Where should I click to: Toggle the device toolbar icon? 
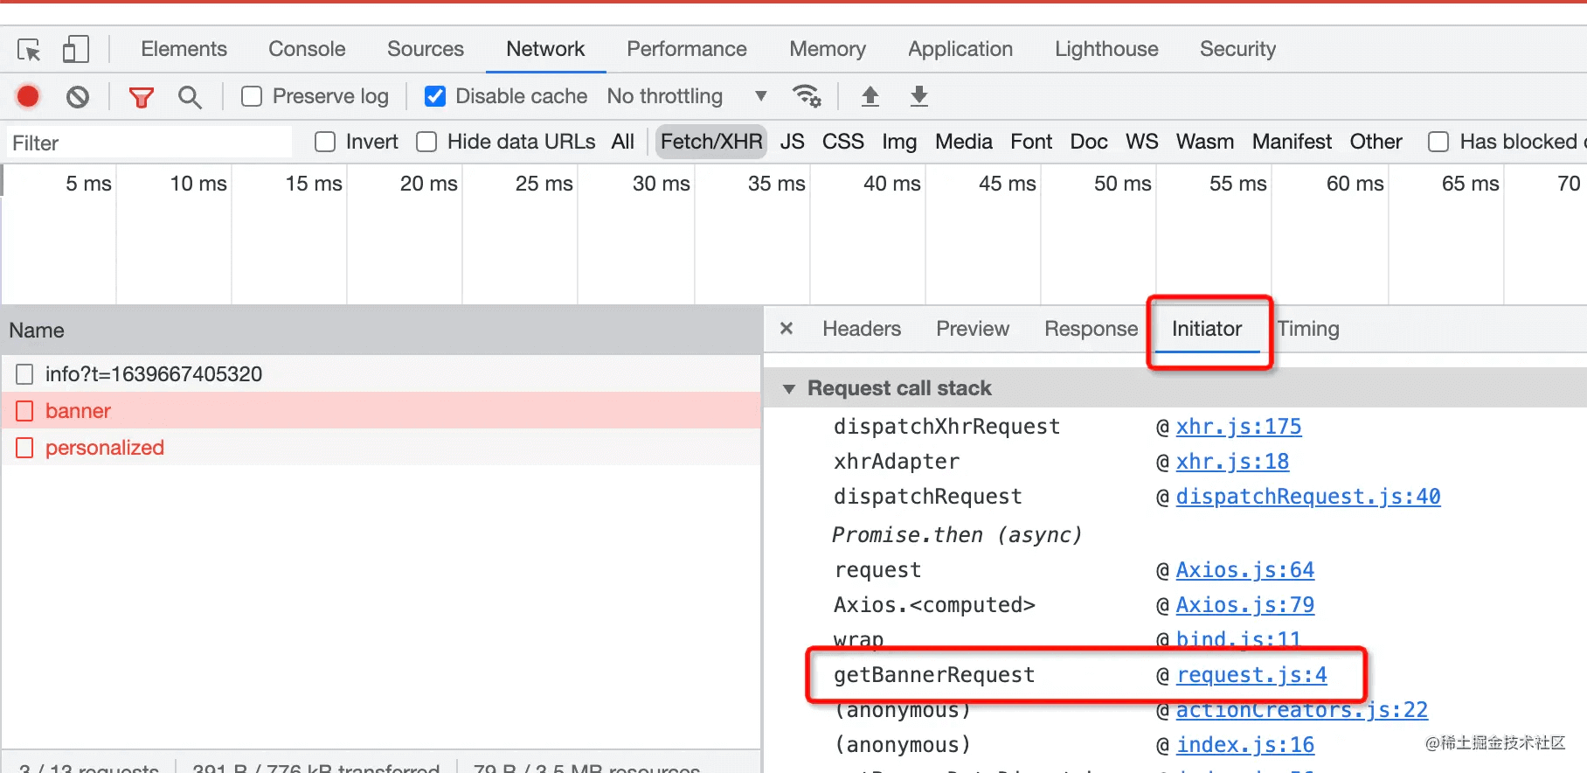tap(76, 50)
